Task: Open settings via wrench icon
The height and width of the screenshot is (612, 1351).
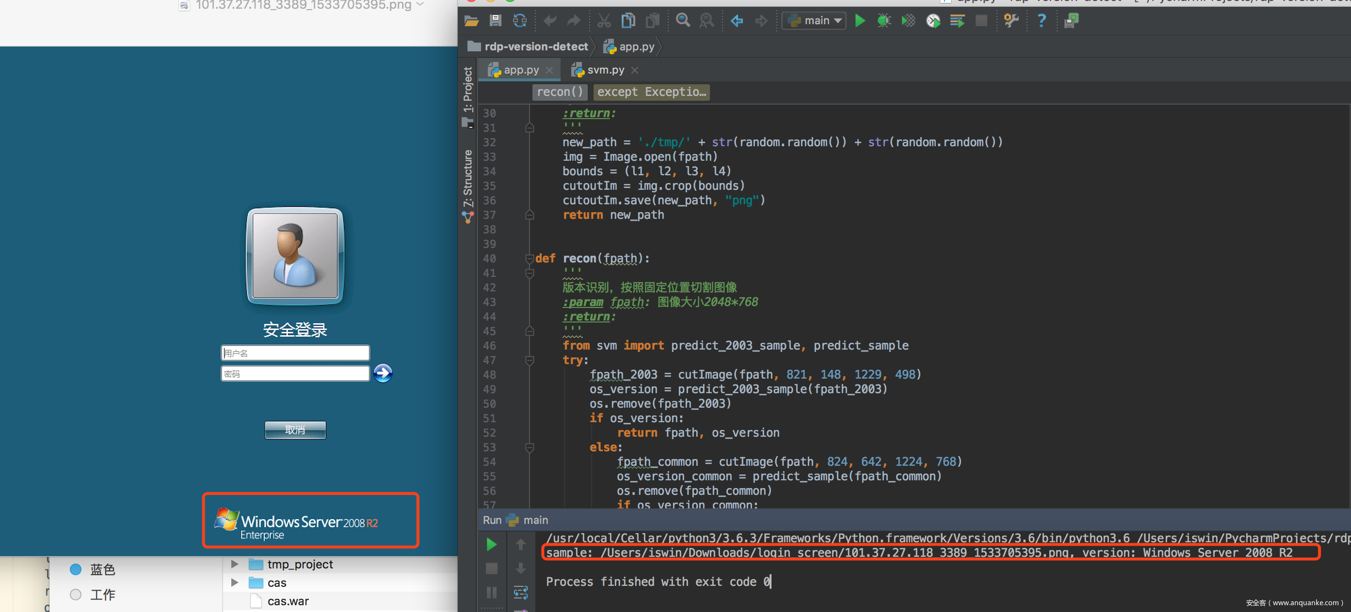Action: click(x=1010, y=20)
